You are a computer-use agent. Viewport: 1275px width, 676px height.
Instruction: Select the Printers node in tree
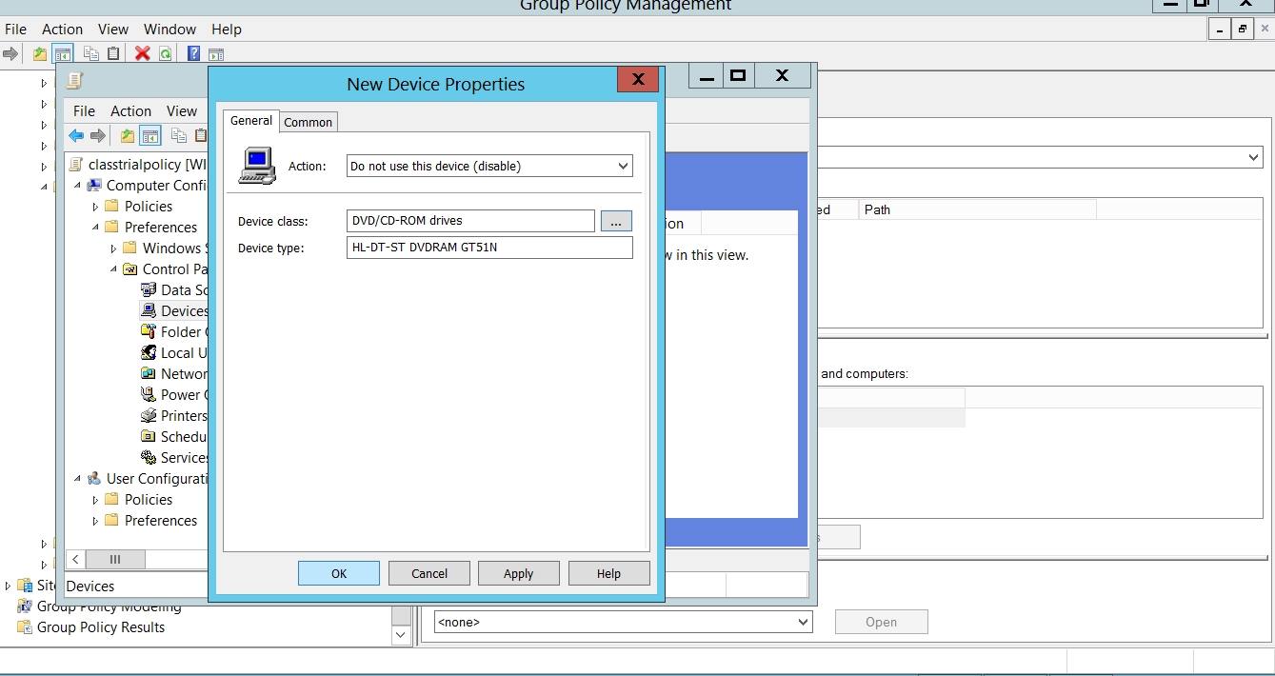tap(183, 416)
